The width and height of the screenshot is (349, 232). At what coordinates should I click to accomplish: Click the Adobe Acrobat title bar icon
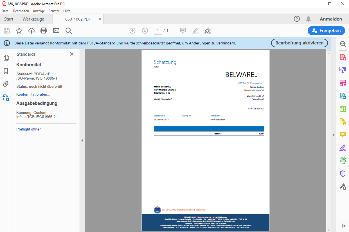point(4,4)
